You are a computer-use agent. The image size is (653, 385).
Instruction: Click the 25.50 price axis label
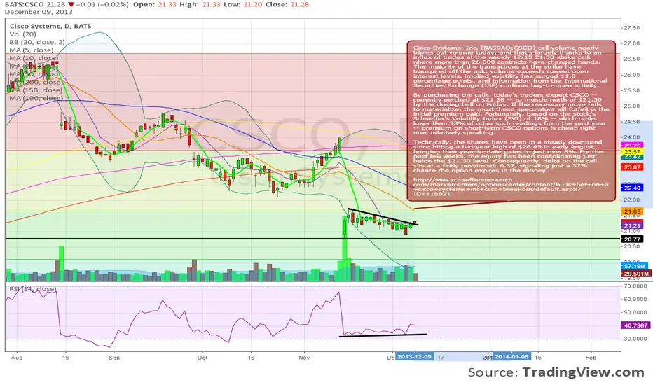click(631, 90)
